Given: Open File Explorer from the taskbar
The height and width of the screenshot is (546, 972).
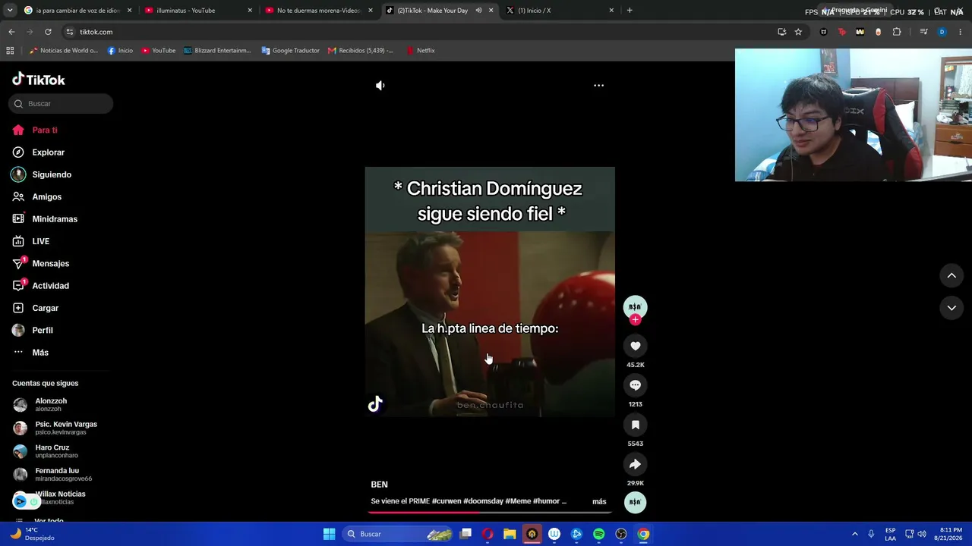Looking at the screenshot, I should coord(510,534).
